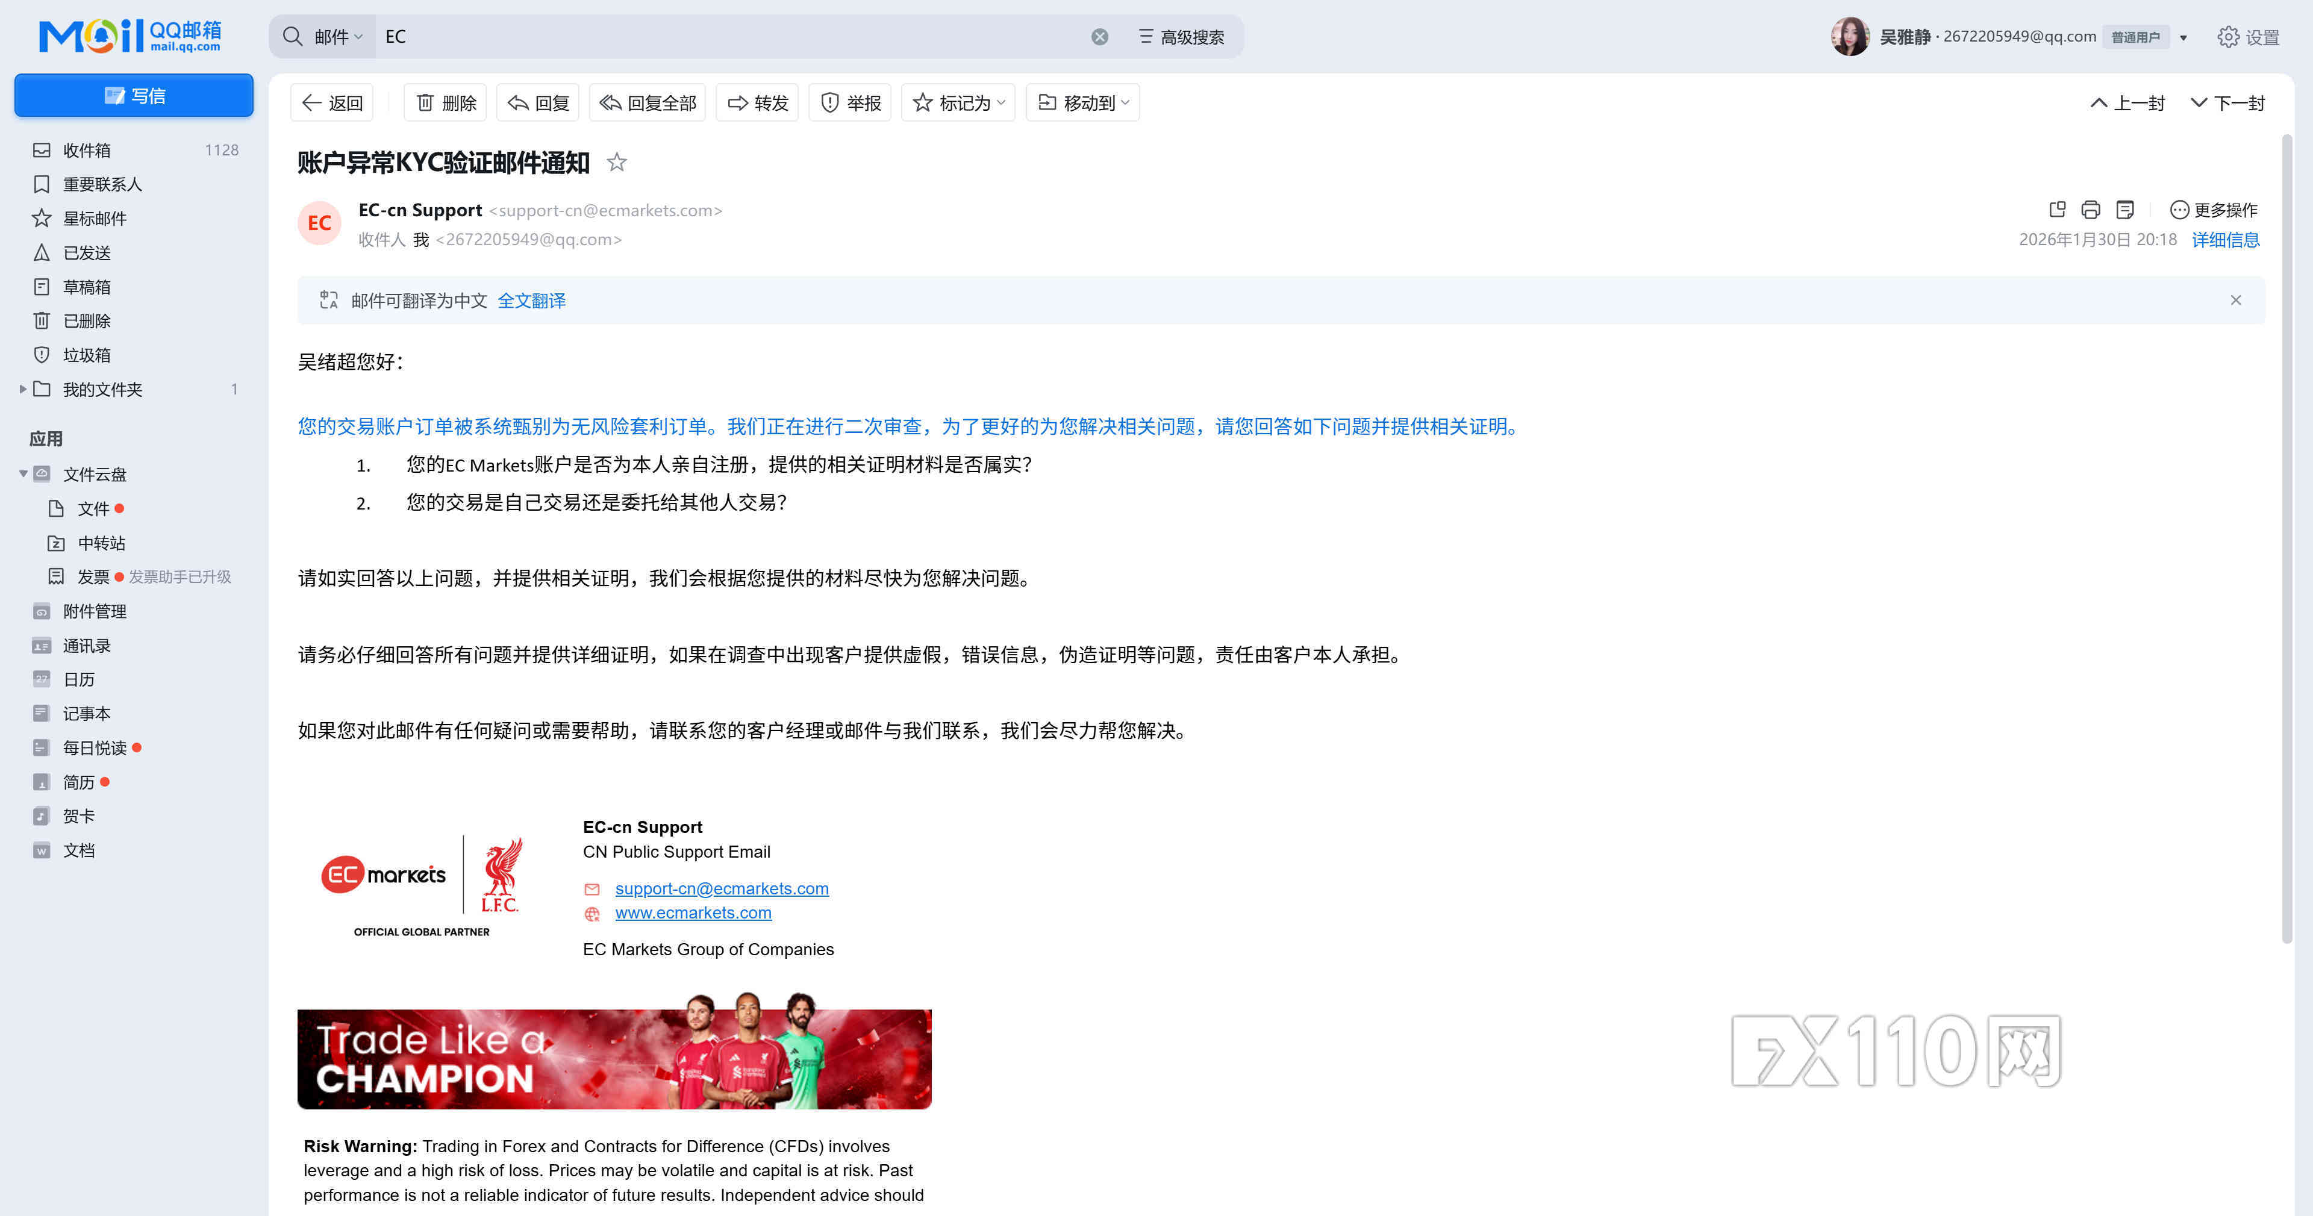The height and width of the screenshot is (1216, 2313).
Task: Go to 下一封 next email
Action: coord(2227,102)
